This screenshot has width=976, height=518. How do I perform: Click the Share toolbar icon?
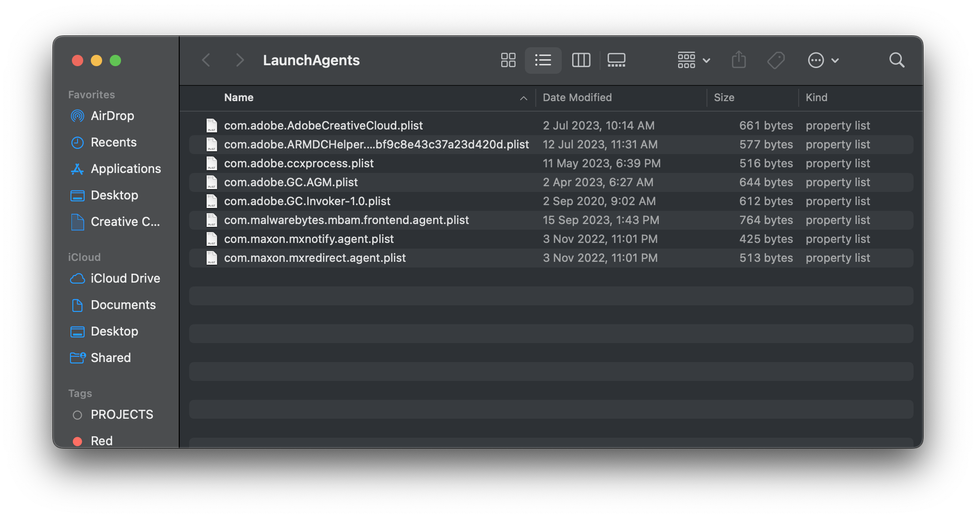tap(739, 60)
